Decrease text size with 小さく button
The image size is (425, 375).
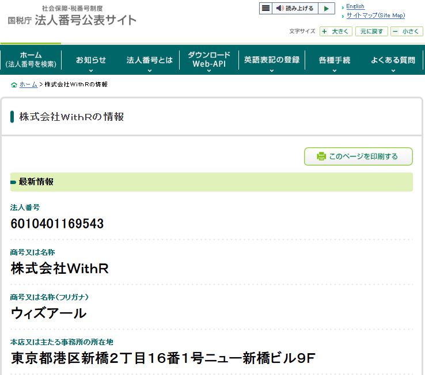click(x=407, y=32)
